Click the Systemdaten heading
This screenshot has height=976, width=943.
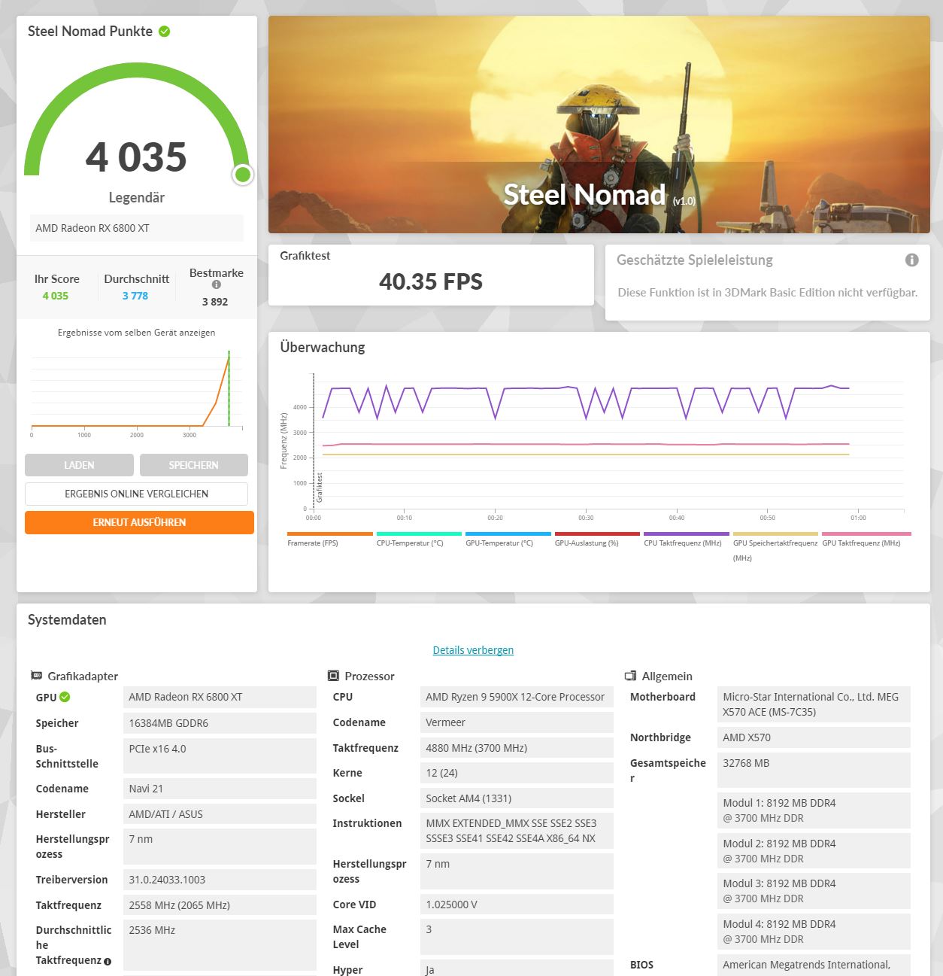tap(67, 620)
